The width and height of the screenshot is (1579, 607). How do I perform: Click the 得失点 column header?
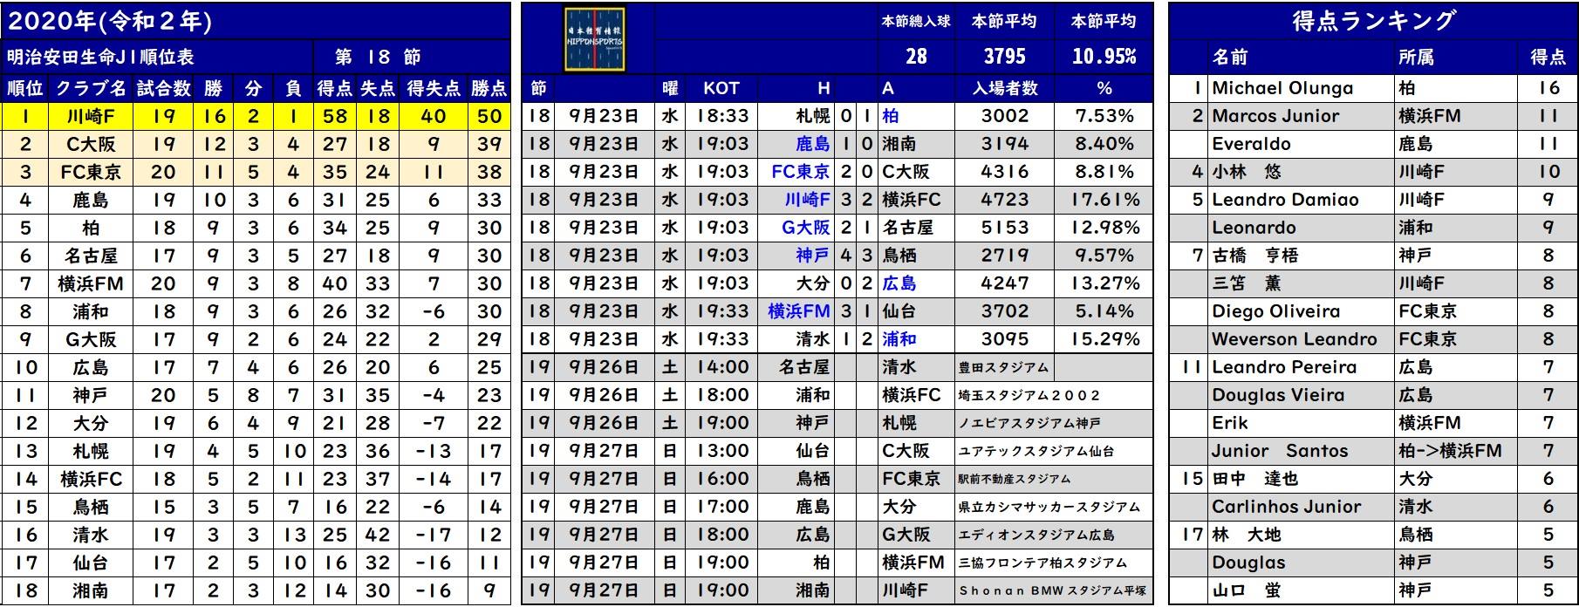(434, 88)
